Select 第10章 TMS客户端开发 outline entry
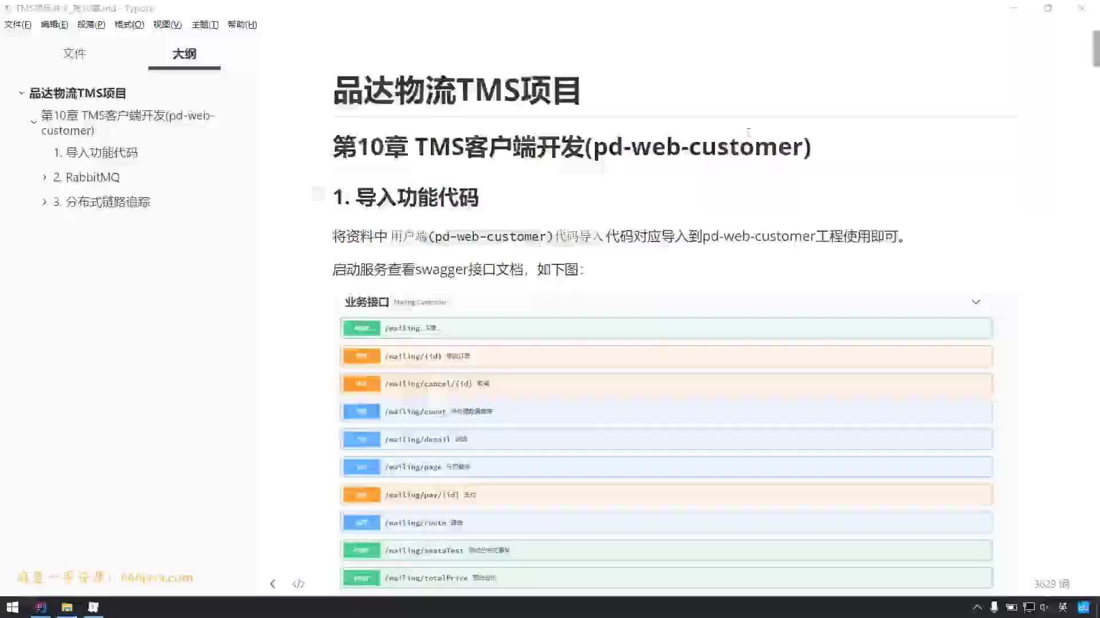Viewport: 1100px width, 618px height. pyautogui.click(x=128, y=122)
